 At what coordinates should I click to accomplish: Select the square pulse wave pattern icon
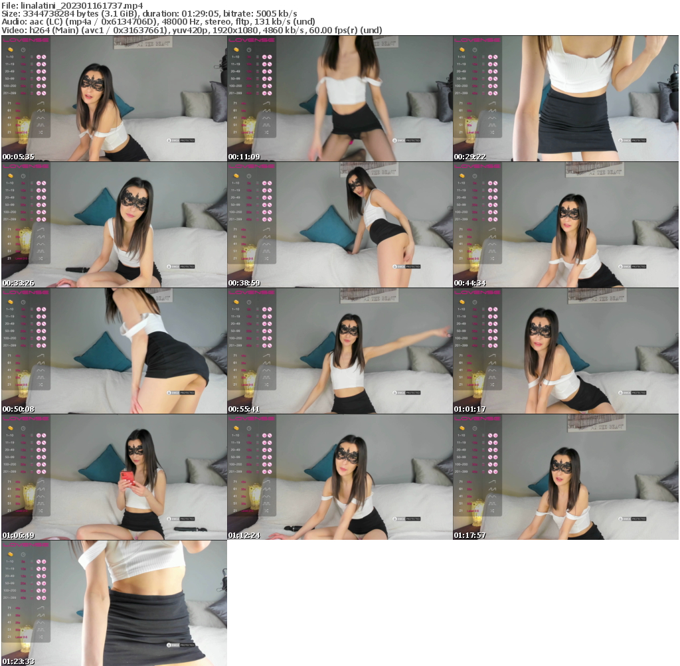[41, 125]
